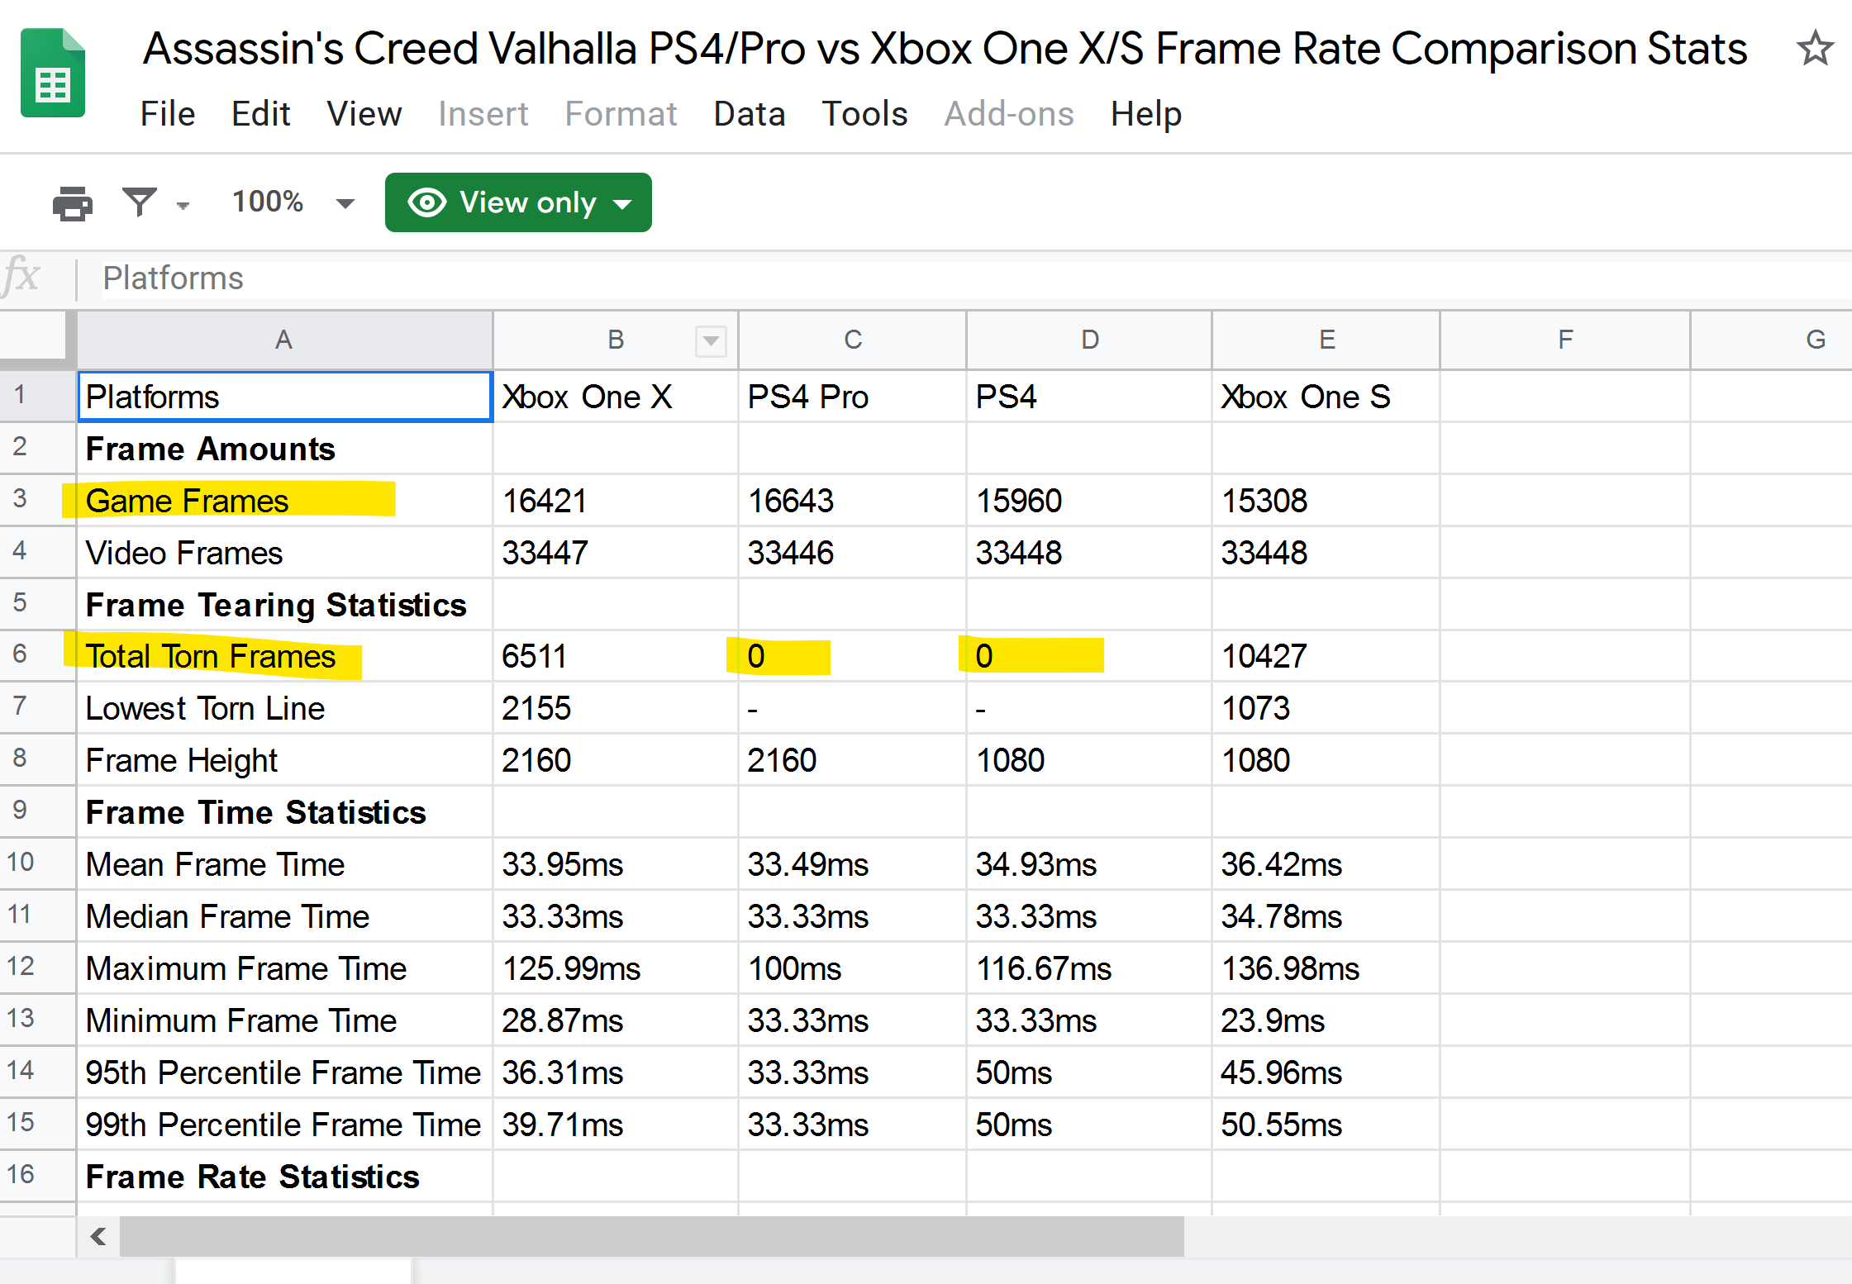Star this spreadsheet document

click(x=1815, y=48)
